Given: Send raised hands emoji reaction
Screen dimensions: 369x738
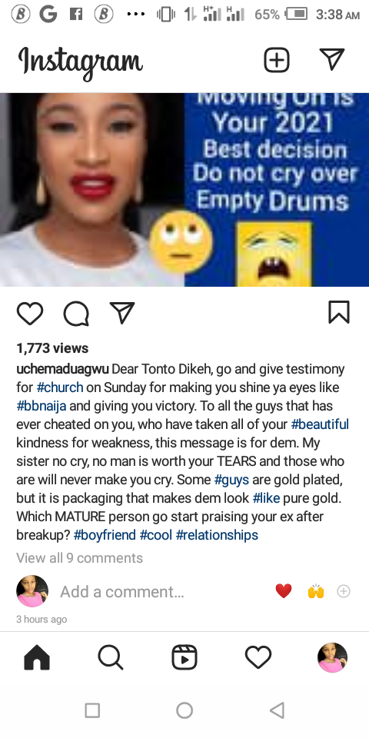Looking at the screenshot, I should (316, 590).
